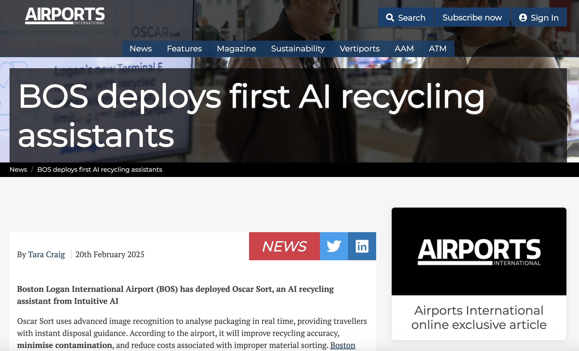The width and height of the screenshot is (579, 351).
Task: Click 'Airports International online exclusive article' caption
Action: click(x=479, y=317)
